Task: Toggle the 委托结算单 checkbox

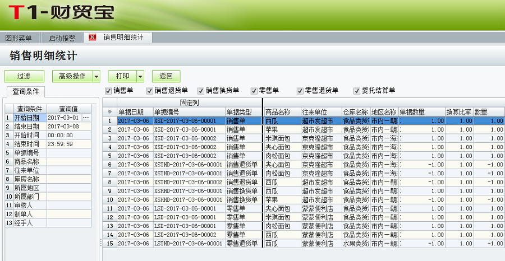Action: point(356,91)
